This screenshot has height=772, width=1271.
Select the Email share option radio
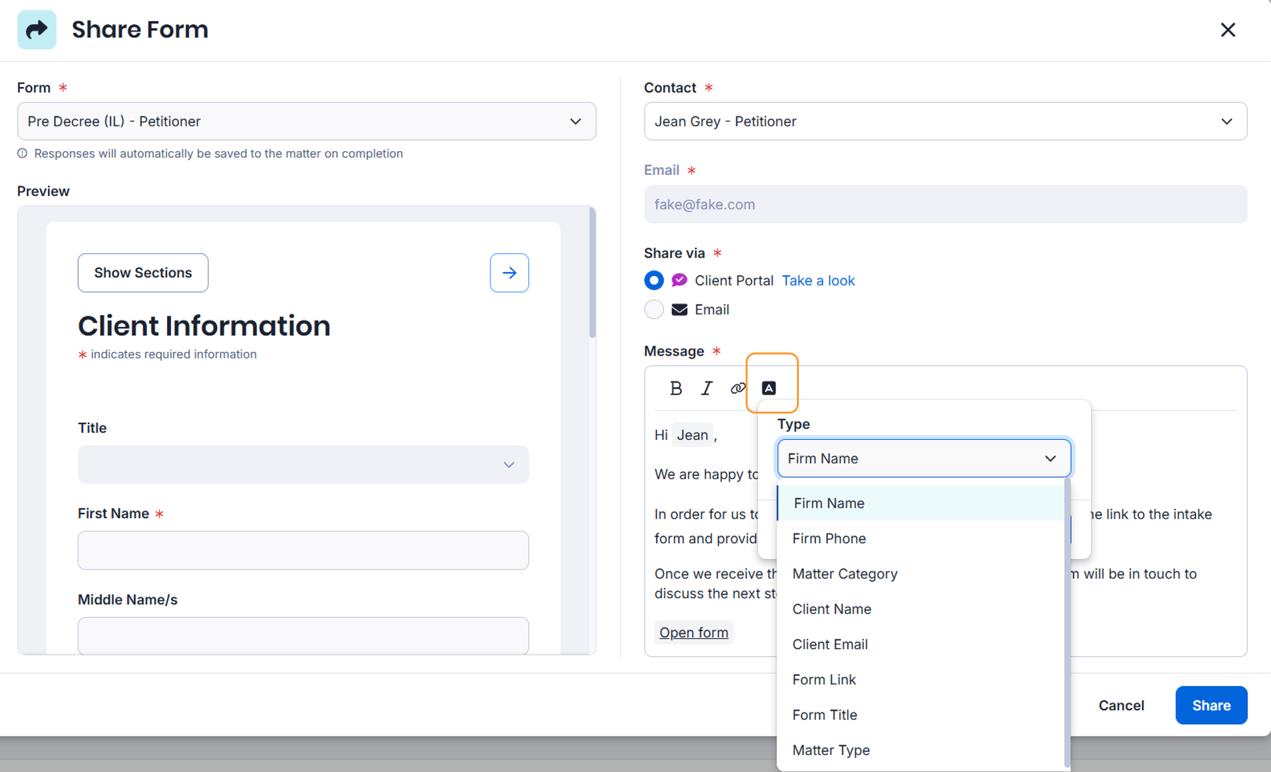[654, 310]
